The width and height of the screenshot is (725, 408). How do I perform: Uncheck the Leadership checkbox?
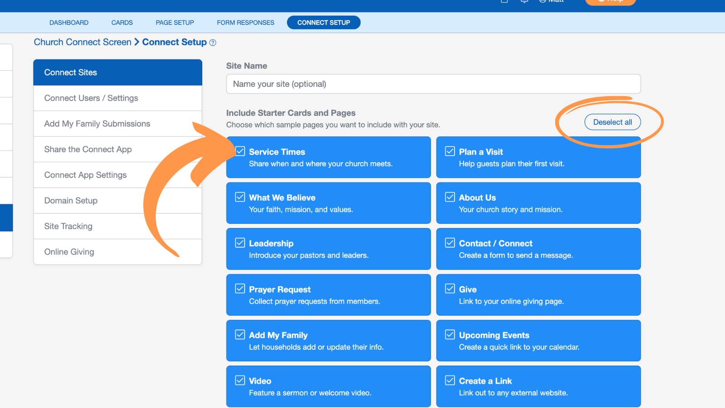[240, 243]
